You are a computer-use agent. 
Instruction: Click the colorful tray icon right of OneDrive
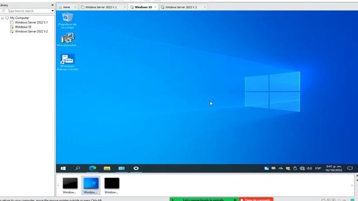click(288, 169)
